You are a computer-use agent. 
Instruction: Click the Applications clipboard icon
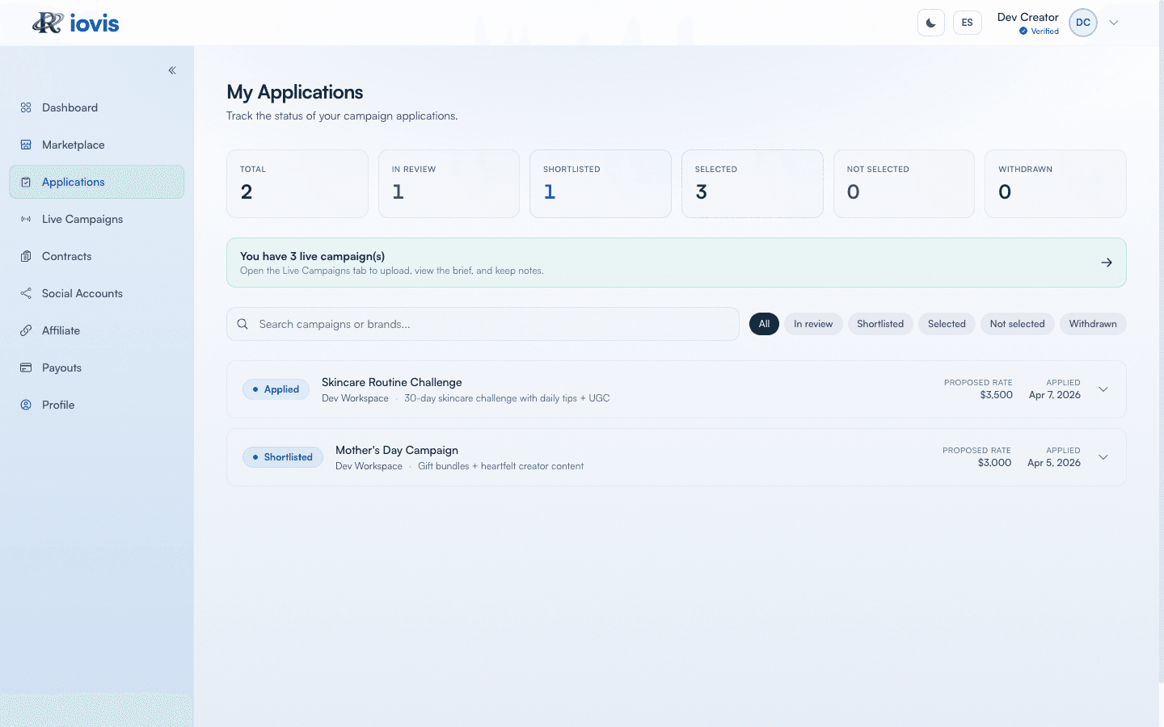pos(26,182)
